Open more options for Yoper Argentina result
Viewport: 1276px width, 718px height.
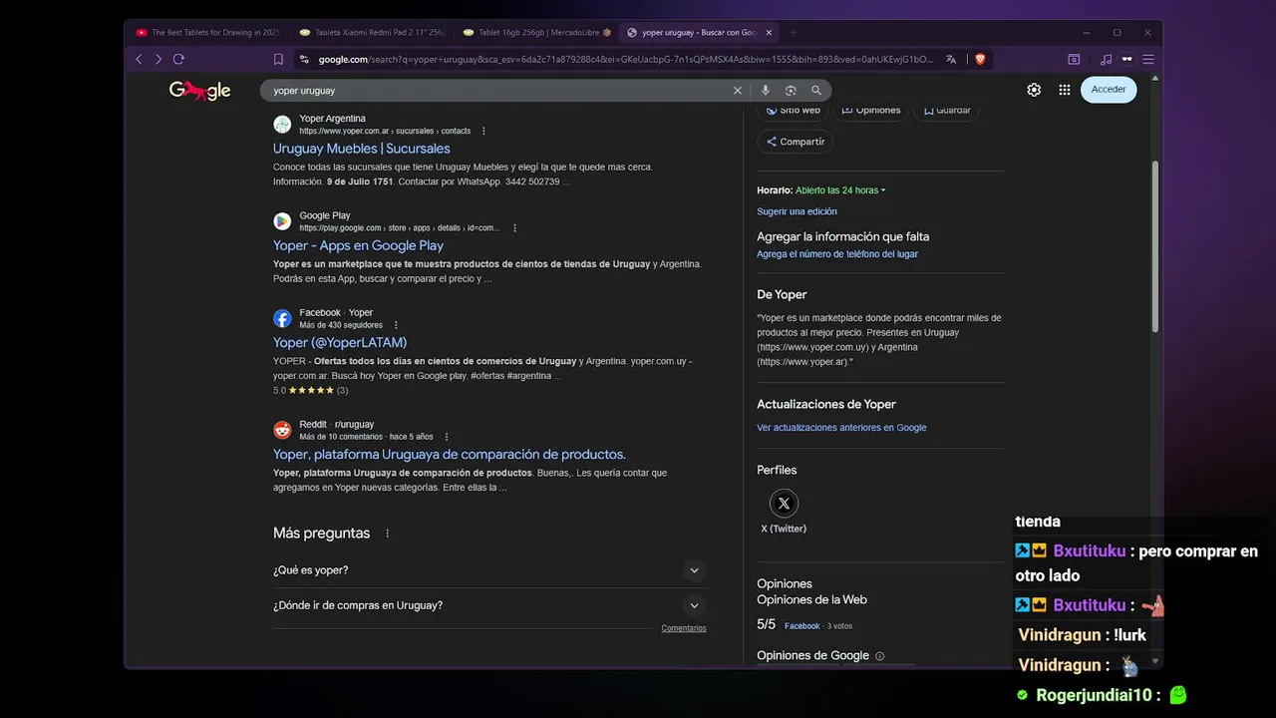pos(483,131)
